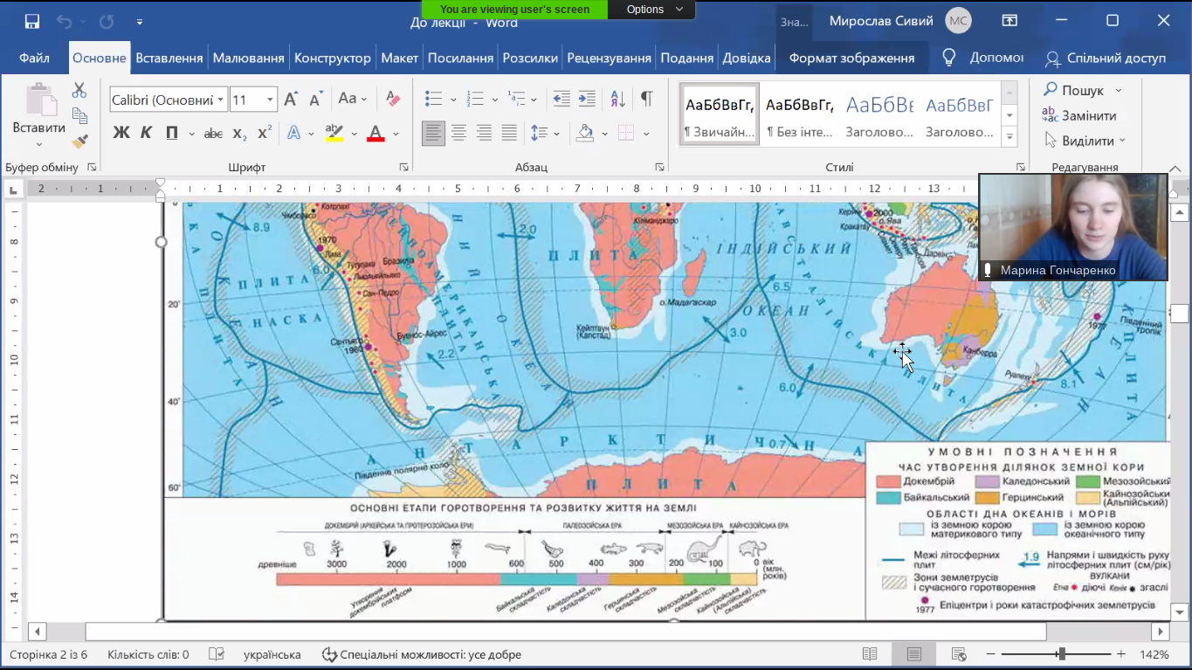
Task: Apply subscript x₂ formatting
Action: tap(240, 134)
